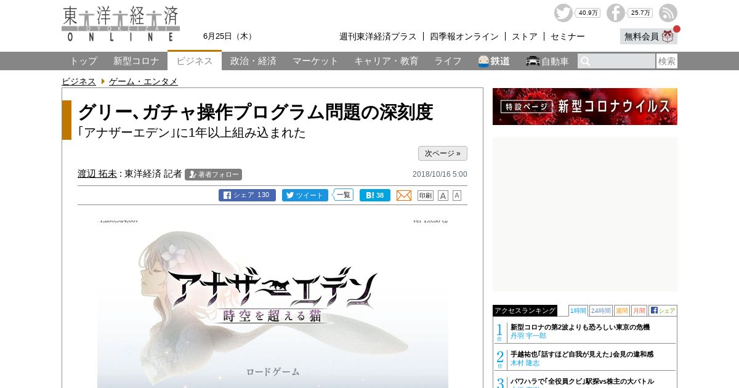This screenshot has height=388, width=739.
Task: Tweet the article with ツイート button
Action: [305, 195]
